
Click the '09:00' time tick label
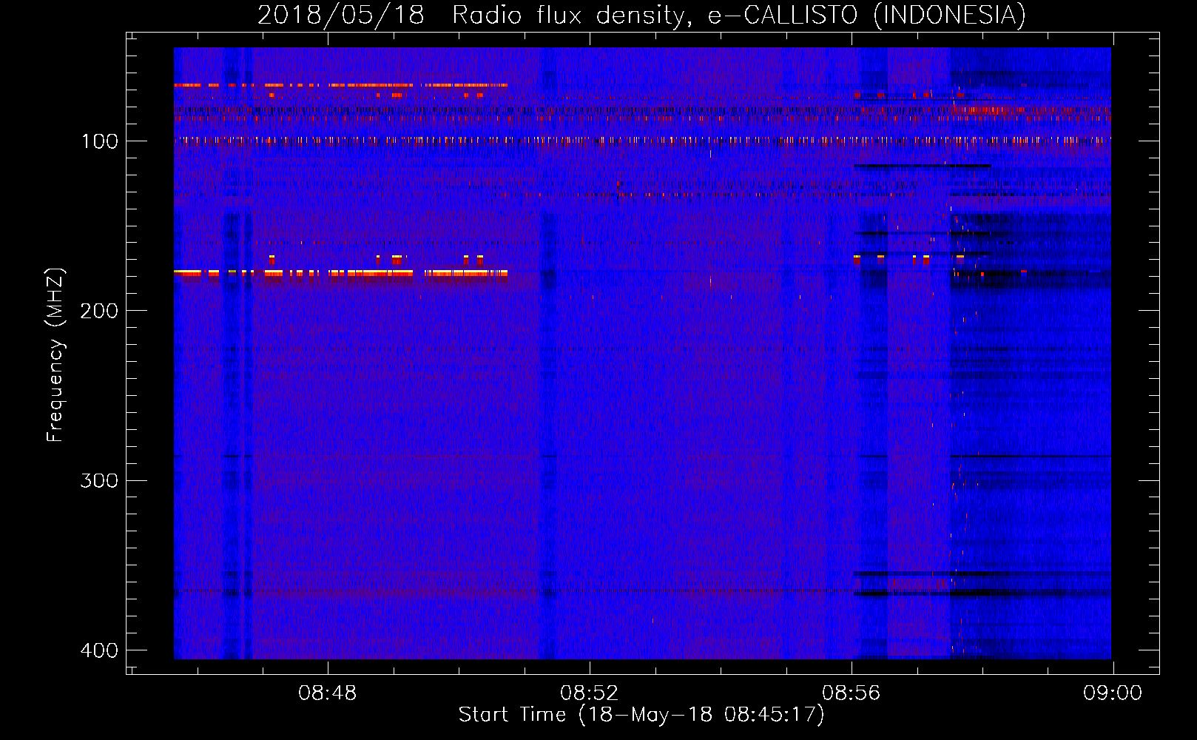1113,693
